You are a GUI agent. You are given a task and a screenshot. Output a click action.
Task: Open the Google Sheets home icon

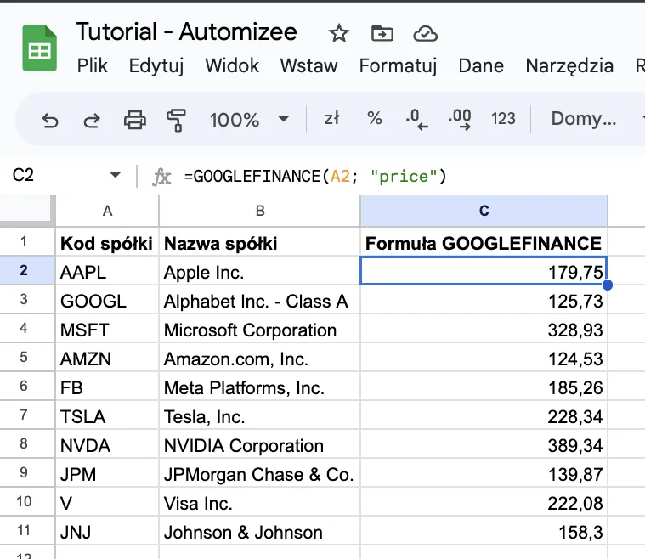(x=39, y=48)
